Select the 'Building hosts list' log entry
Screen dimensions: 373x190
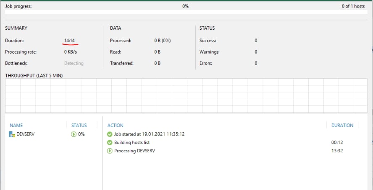132,143
